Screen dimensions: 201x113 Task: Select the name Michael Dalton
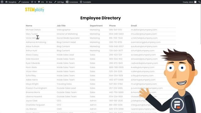(33, 30)
